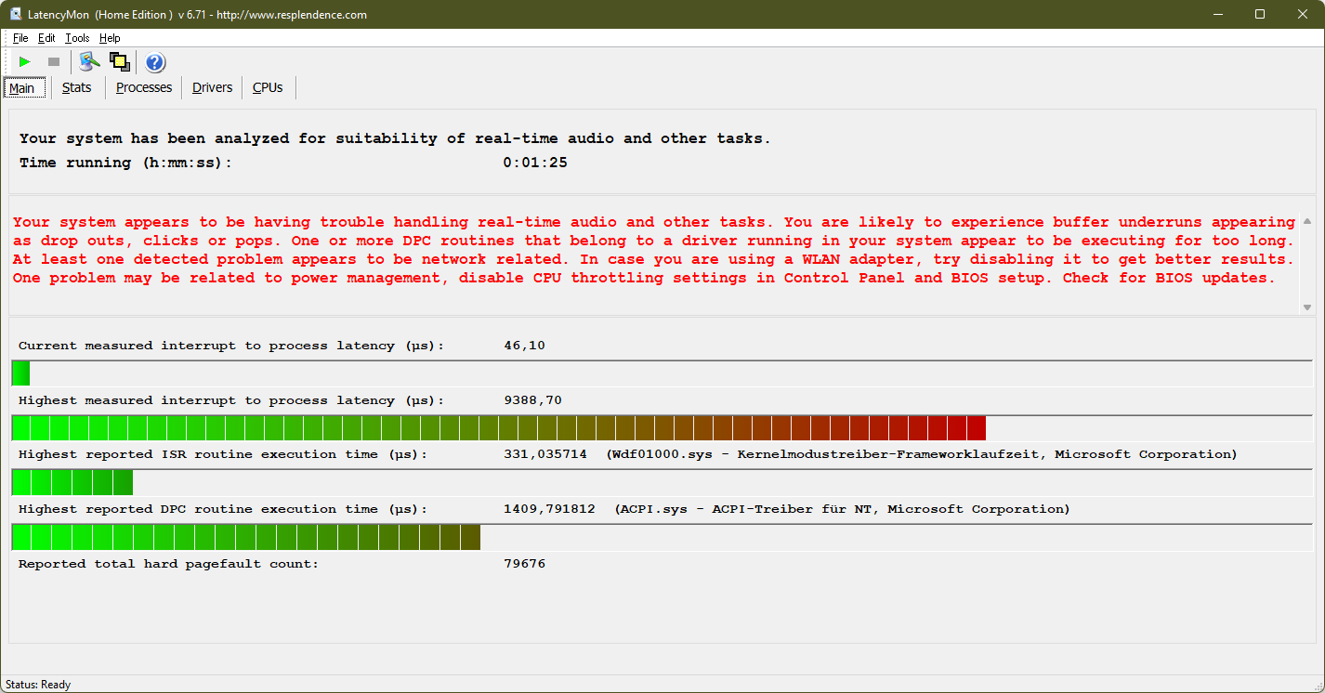Maximize the LatencyMon window
The height and width of the screenshot is (693, 1325).
[1260, 14]
